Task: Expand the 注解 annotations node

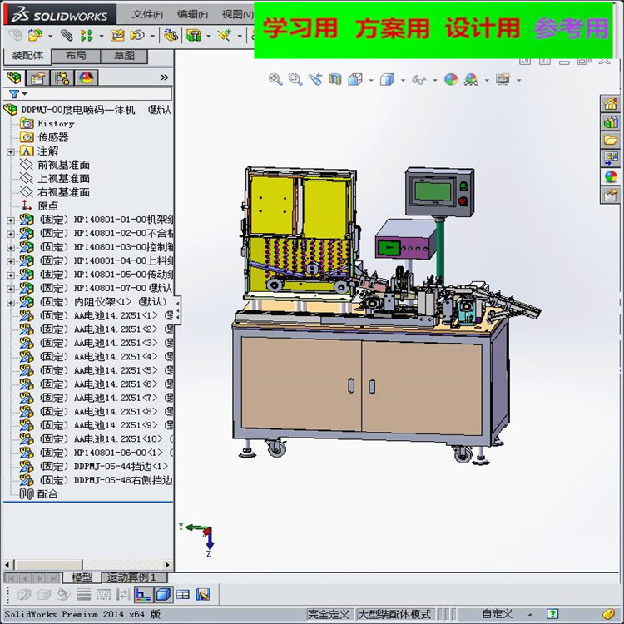Action: pos(11,151)
